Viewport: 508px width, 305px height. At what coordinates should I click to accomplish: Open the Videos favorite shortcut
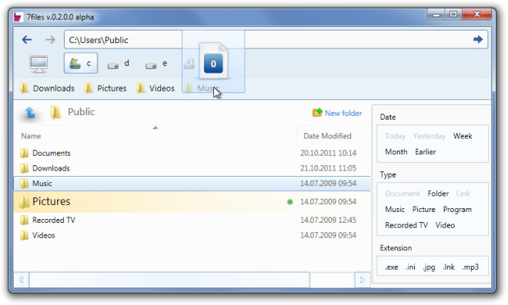155,88
